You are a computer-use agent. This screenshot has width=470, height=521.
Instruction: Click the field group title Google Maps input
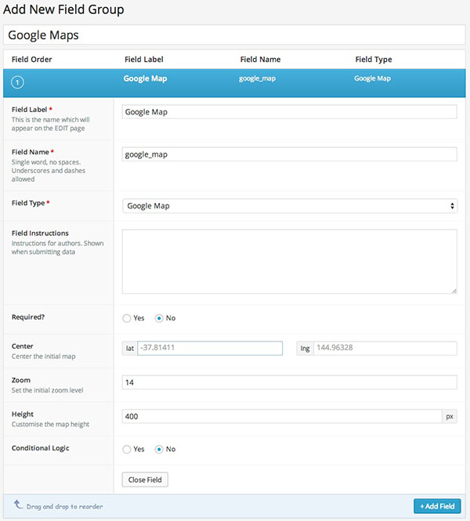(235, 35)
